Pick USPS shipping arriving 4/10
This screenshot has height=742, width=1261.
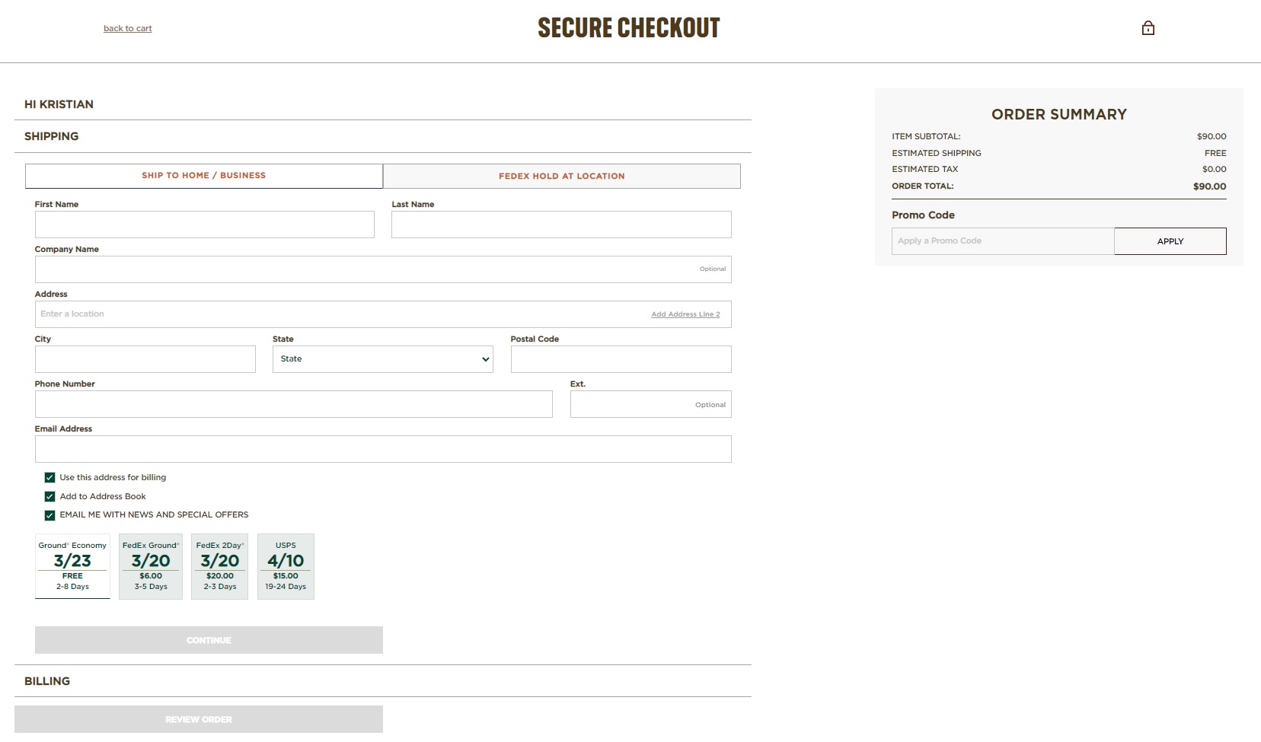tap(286, 566)
